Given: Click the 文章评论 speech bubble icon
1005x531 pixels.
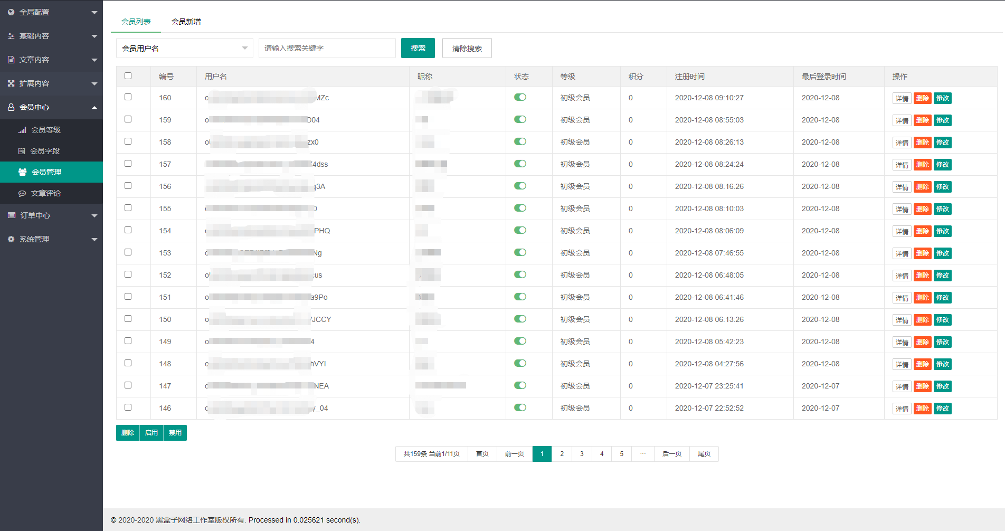Looking at the screenshot, I should [x=22, y=193].
